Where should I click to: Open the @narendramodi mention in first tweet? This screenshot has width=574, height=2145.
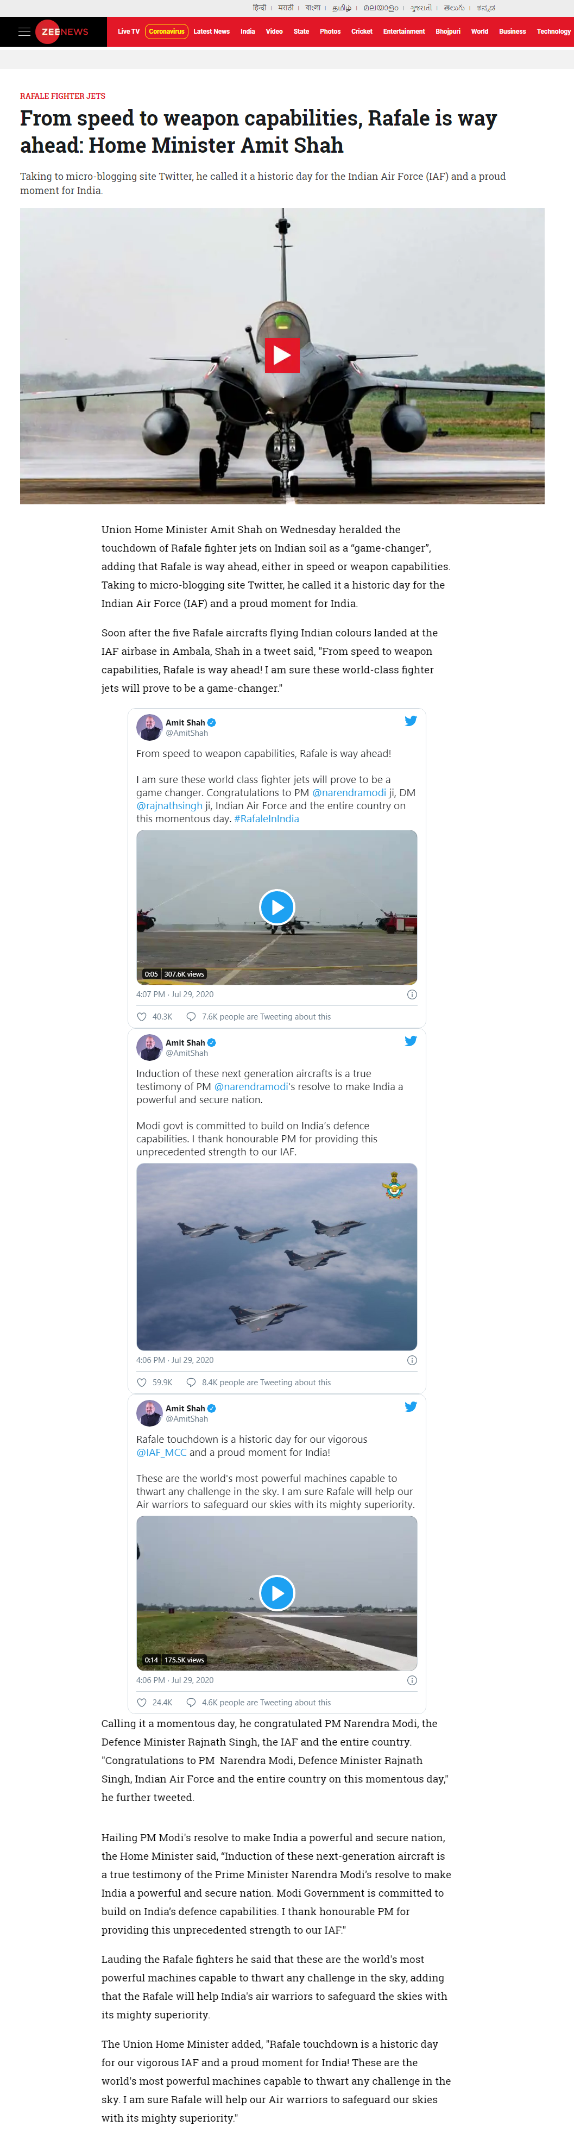pos(349,793)
